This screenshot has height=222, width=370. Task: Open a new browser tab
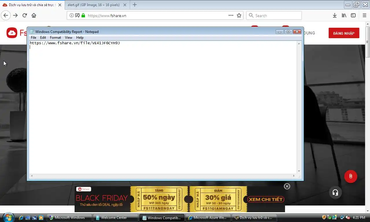135,5
